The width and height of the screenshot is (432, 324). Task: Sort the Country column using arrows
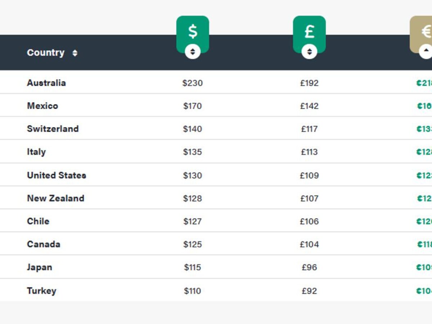click(x=75, y=53)
